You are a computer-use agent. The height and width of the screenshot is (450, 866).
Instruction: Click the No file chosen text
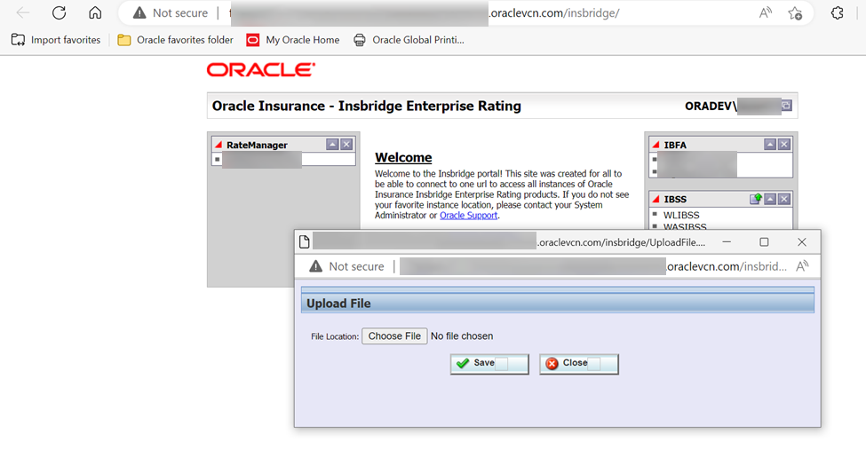462,336
